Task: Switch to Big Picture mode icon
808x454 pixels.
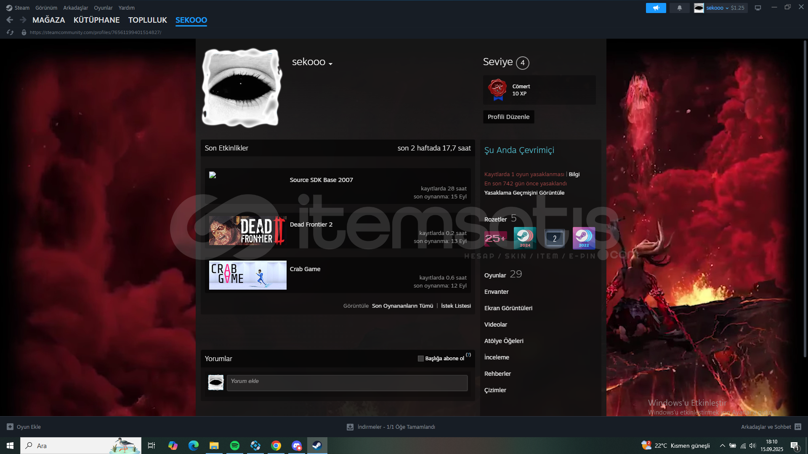Action: (x=758, y=8)
